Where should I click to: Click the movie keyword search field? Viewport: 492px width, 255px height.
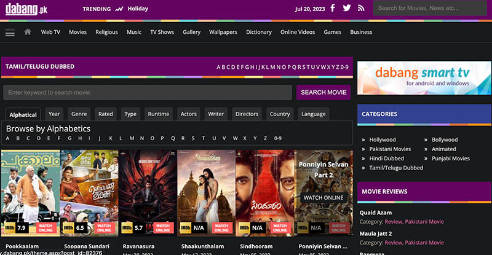click(x=148, y=92)
